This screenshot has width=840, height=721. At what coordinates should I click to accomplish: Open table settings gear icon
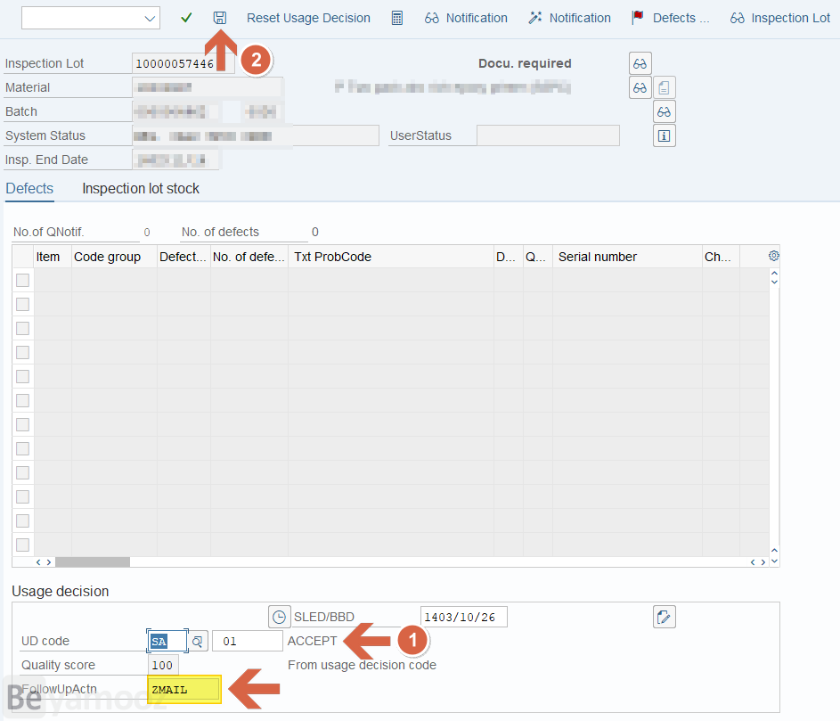tap(773, 256)
